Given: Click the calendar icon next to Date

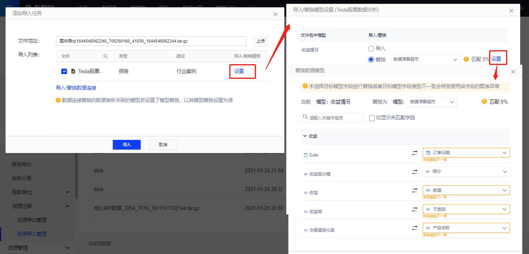Looking at the screenshot, I should [306, 155].
